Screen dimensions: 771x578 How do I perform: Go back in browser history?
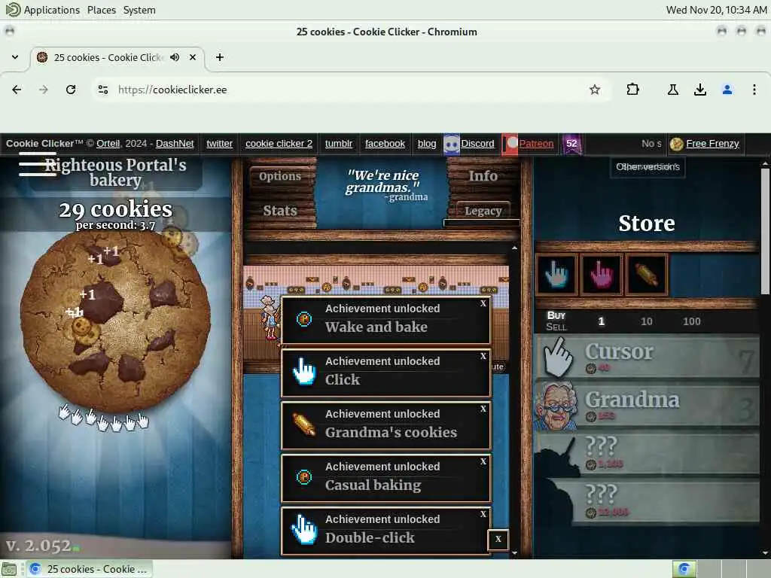pos(17,90)
